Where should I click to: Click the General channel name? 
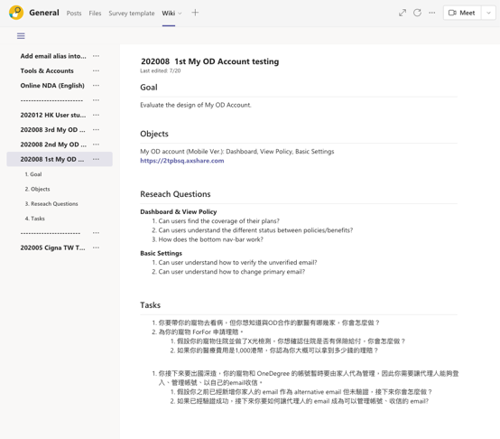point(44,13)
